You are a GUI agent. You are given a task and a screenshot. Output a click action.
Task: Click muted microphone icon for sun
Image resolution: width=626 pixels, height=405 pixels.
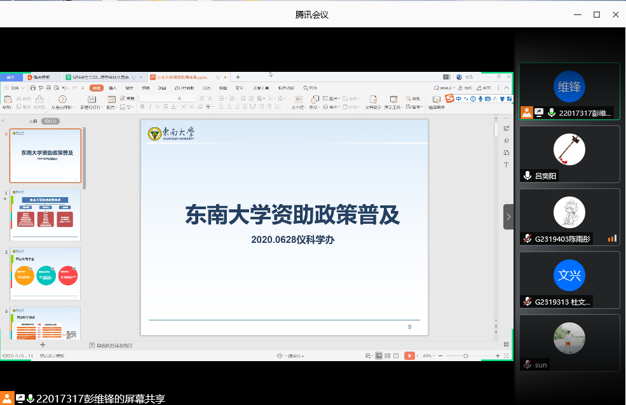527,365
